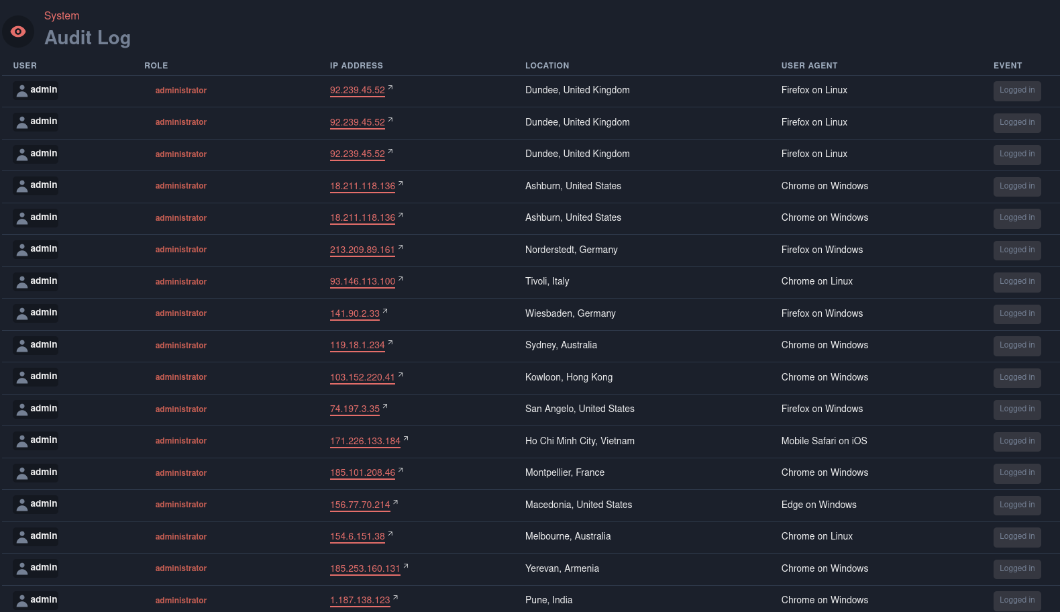The image size is (1060, 612).
Task: Click administrator role in Melbourne row
Action: point(181,537)
